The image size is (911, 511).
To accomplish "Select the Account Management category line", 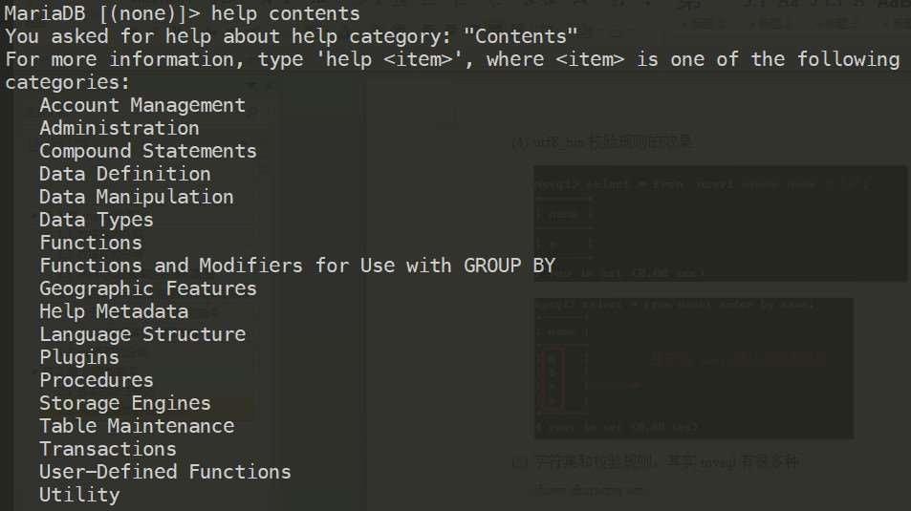I will 142,105.
